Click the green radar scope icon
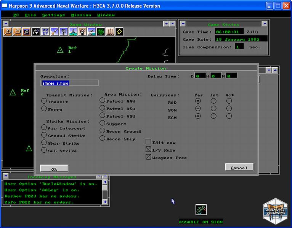 click(101, 32)
